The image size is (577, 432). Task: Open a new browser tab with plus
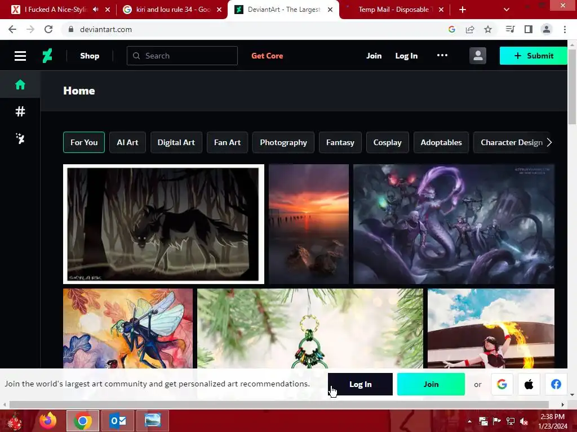[x=463, y=10]
